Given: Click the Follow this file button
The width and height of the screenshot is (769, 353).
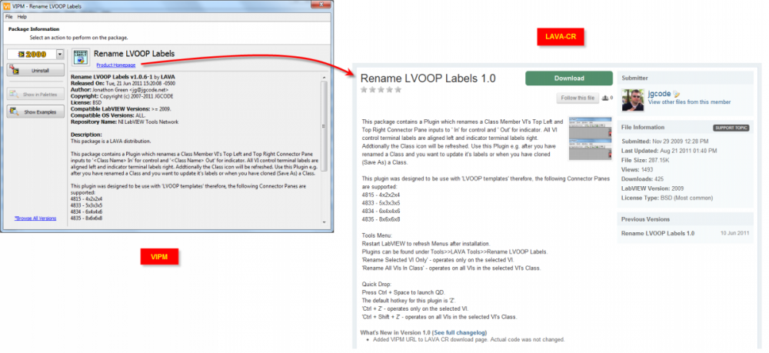Looking at the screenshot, I should (578, 98).
